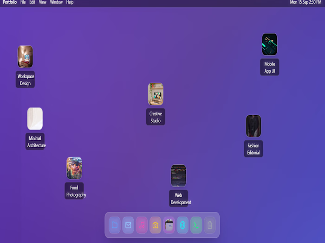Select the Minimal Architecture desktop icon
Screen dimensions: 325x243
coord(35,118)
